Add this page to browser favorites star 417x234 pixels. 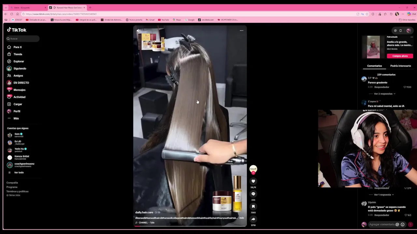tap(367, 14)
